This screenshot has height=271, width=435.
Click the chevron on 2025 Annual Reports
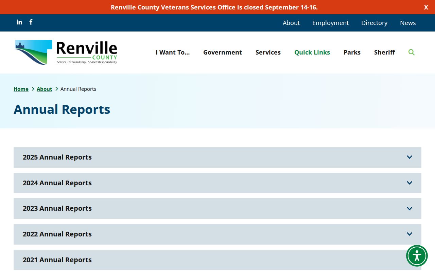[x=410, y=157]
